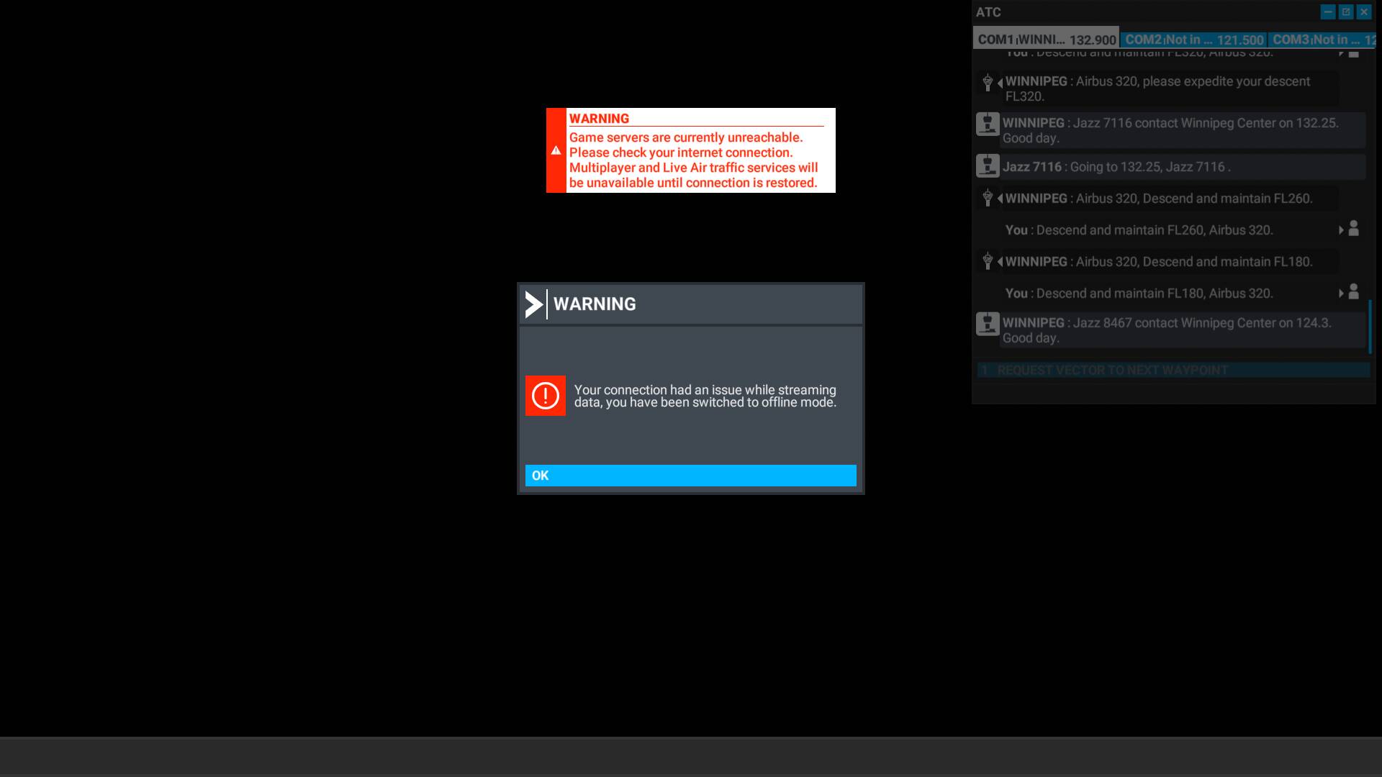Image resolution: width=1382 pixels, height=777 pixels.
Task: Click OK on the offline mode warning
Action: (690, 476)
